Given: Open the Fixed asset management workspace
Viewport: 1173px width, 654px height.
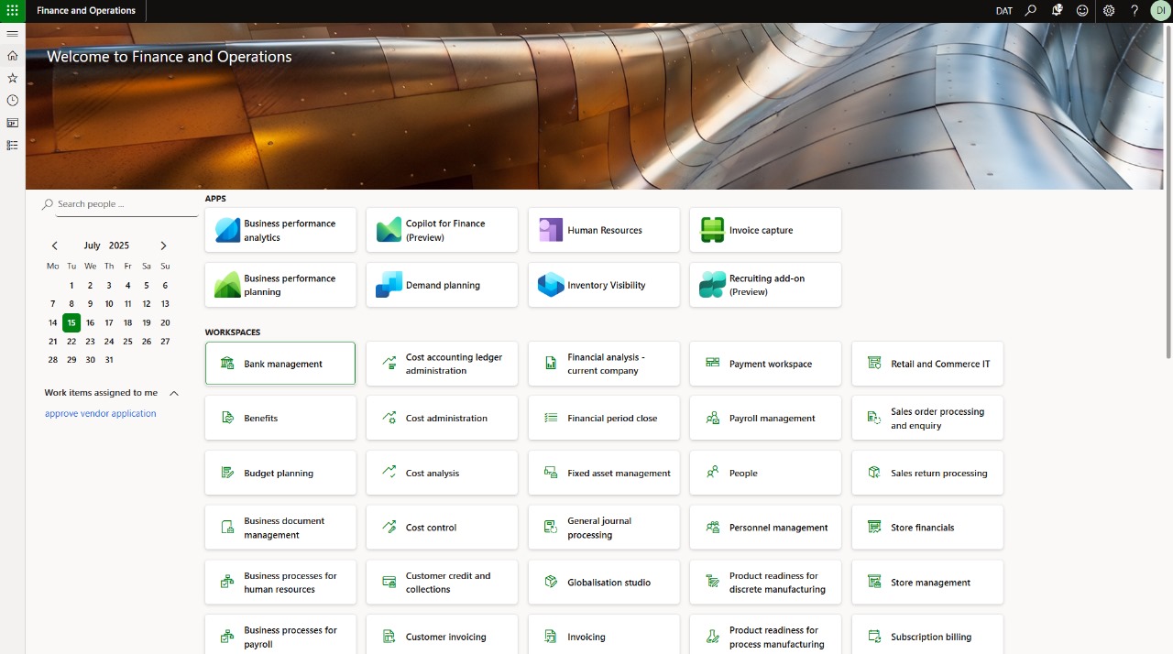Looking at the screenshot, I should [604, 474].
